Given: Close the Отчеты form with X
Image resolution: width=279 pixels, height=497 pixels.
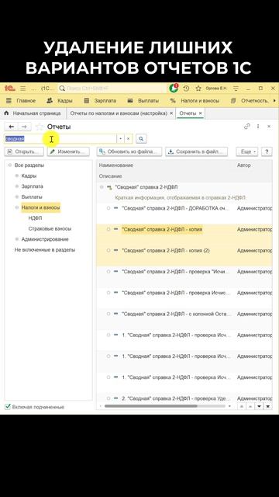Looking at the screenshot, I should (269, 127).
